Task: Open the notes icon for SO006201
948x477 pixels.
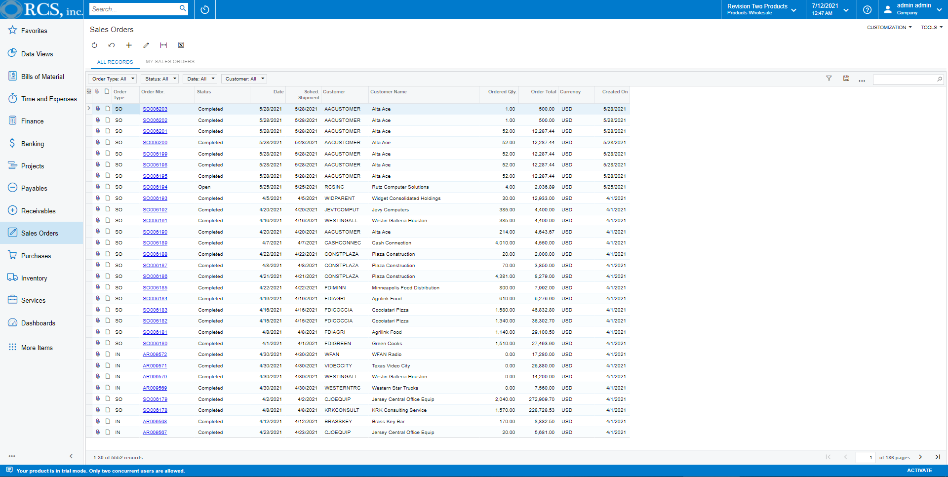Action: (x=108, y=131)
